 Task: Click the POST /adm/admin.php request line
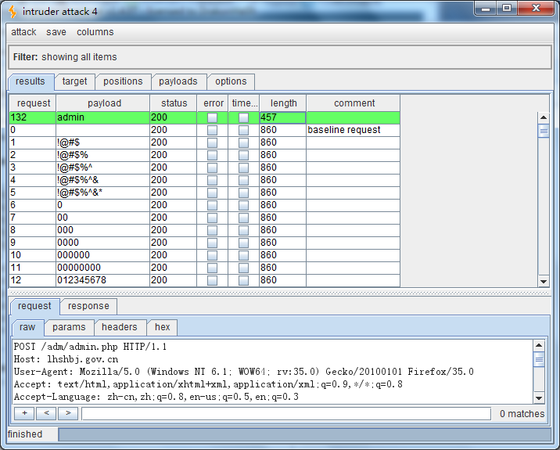90,347
